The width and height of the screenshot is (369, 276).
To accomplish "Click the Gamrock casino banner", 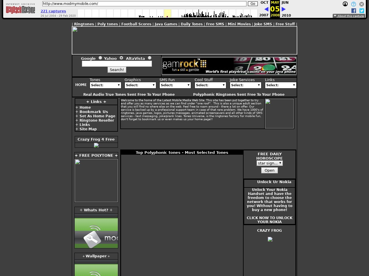I will (229, 66).
